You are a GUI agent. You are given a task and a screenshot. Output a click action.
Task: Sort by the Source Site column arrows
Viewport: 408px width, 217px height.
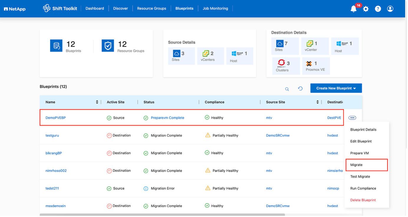pyautogui.click(x=317, y=102)
